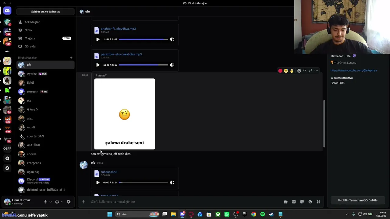Open the parazitler-ebo cakal diss.mp3 file link
The height and width of the screenshot is (219, 390).
(121, 54)
